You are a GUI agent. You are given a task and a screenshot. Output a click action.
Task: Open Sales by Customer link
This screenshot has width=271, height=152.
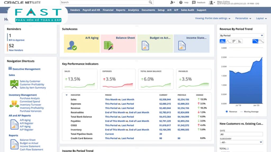pos(30,81)
